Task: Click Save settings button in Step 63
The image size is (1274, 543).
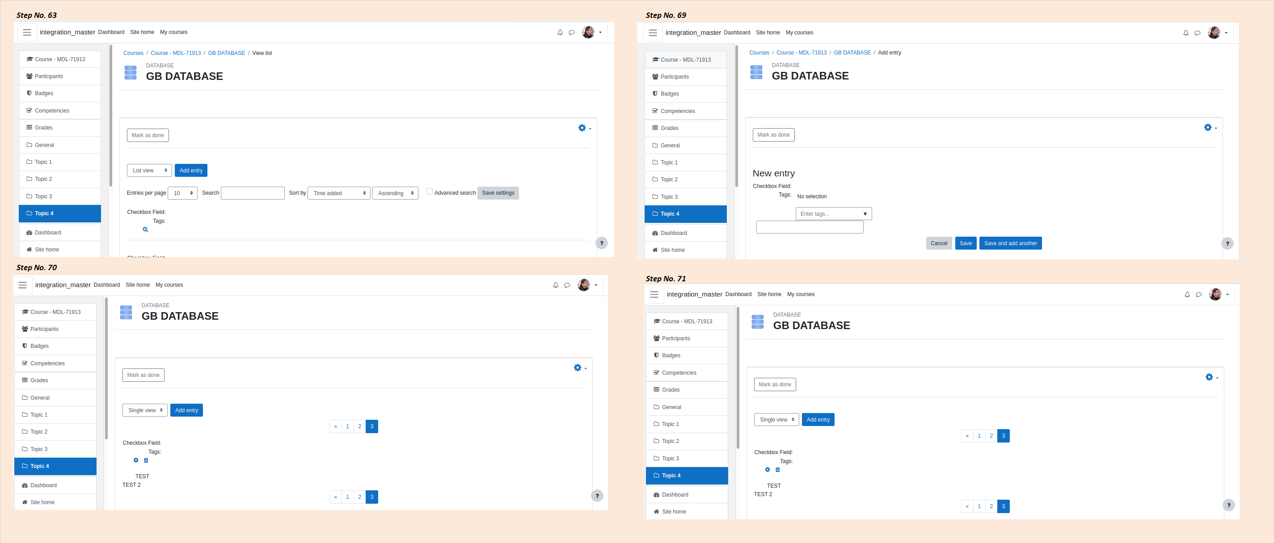Action: tap(498, 193)
